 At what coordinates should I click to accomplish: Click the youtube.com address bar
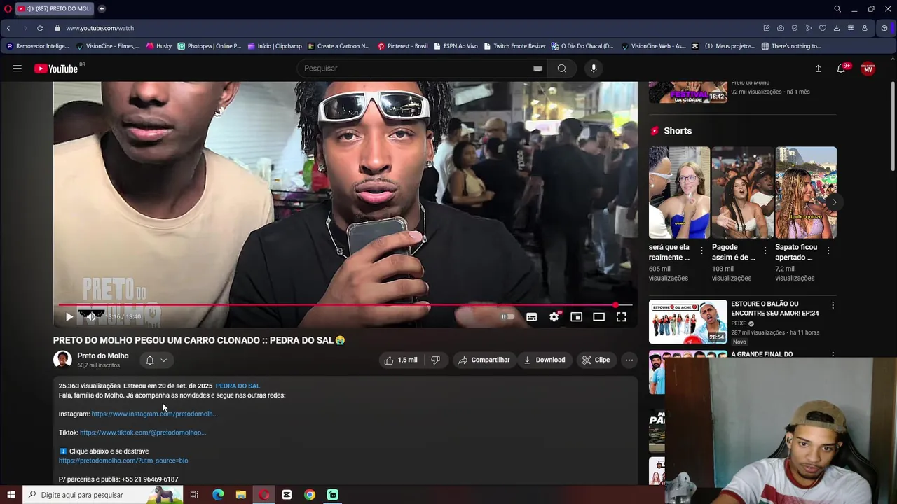[100, 28]
